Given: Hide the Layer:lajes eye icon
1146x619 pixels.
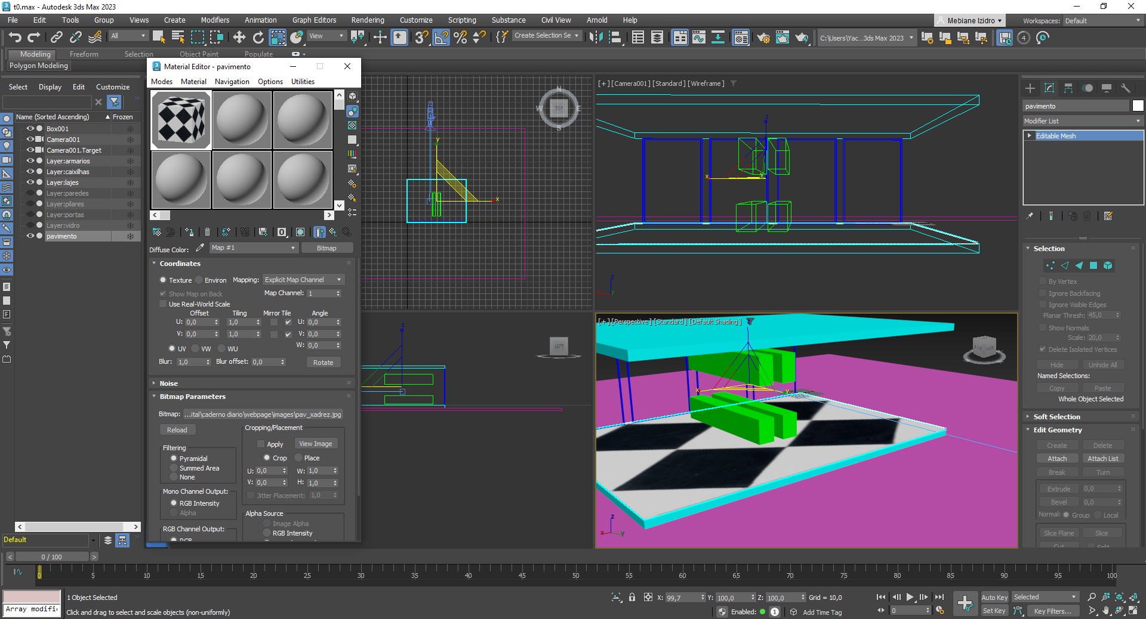Looking at the screenshot, I should tap(30, 182).
